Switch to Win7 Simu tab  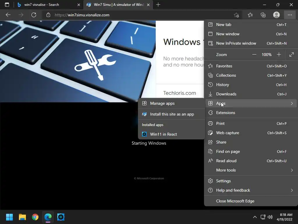click(118, 5)
